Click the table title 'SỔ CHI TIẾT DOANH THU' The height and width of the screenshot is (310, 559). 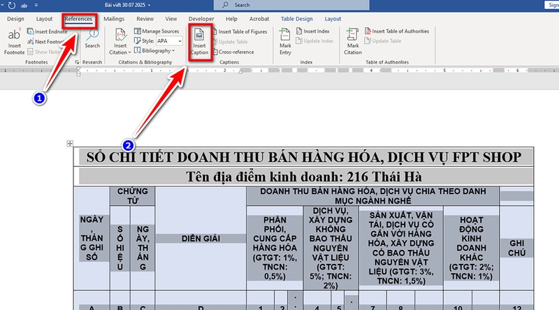click(x=304, y=157)
